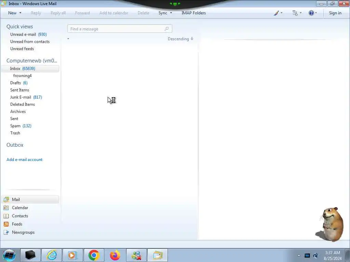
Task: Click the Newsgroups icon
Action: (6, 232)
